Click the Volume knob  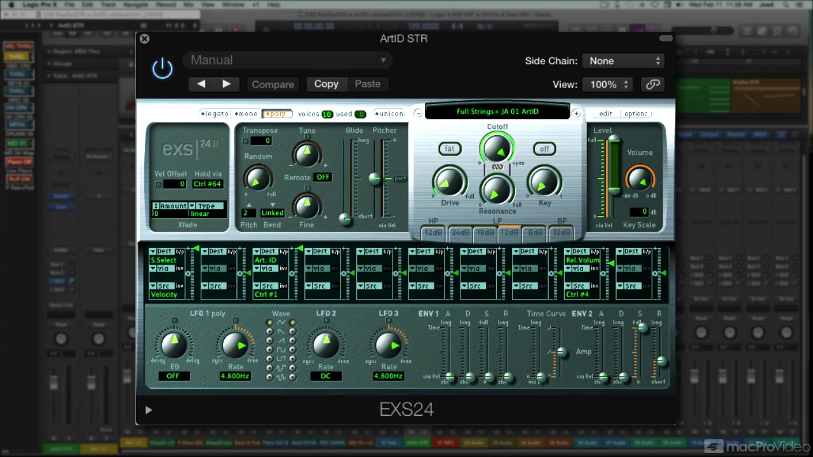point(640,180)
